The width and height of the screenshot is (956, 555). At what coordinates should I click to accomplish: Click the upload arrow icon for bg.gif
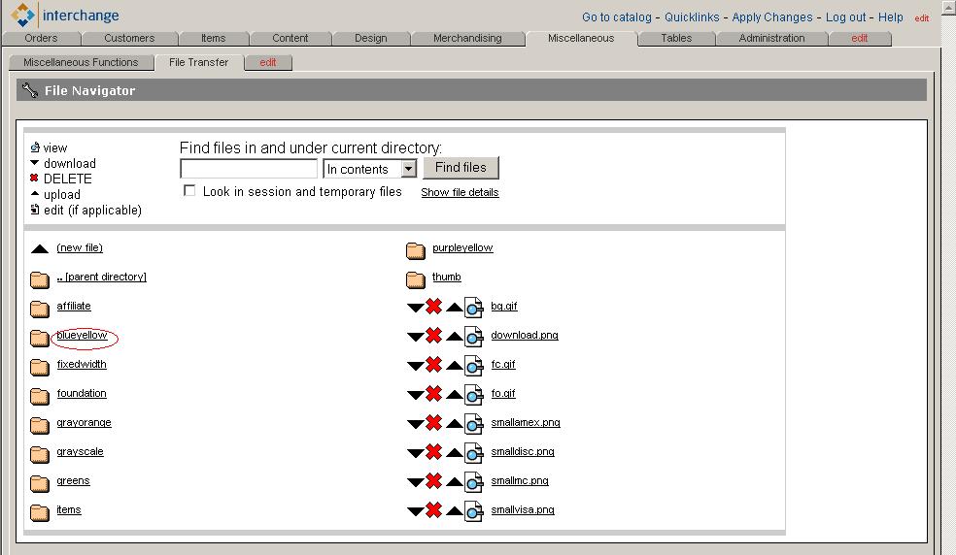[454, 307]
